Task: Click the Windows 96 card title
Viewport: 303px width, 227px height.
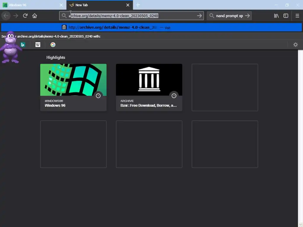Action: click(55, 106)
